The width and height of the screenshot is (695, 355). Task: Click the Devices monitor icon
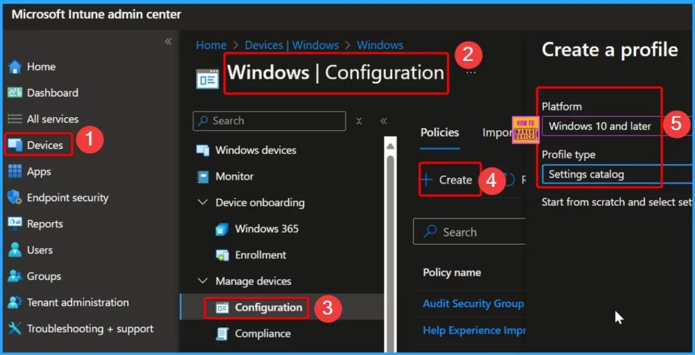(15, 145)
